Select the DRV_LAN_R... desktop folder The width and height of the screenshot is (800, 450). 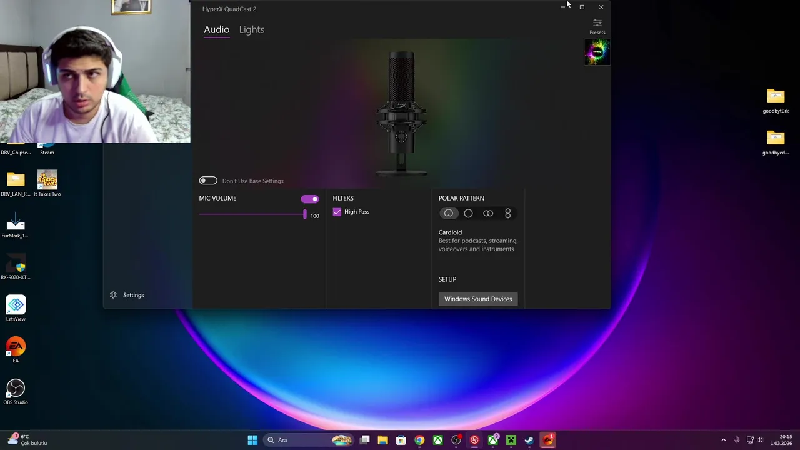(x=16, y=184)
